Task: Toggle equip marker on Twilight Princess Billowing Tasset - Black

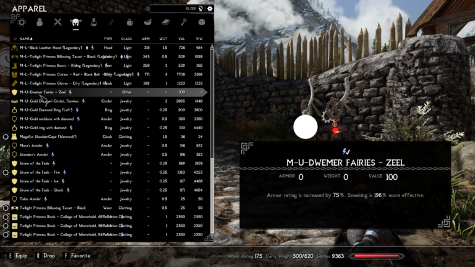Action: [x=6, y=208]
